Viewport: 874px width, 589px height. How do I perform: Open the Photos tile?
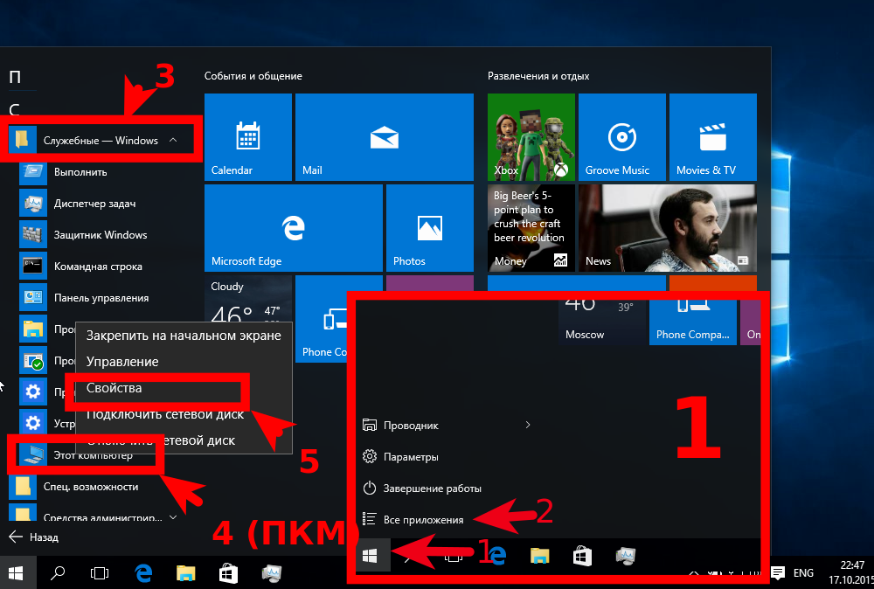point(430,228)
